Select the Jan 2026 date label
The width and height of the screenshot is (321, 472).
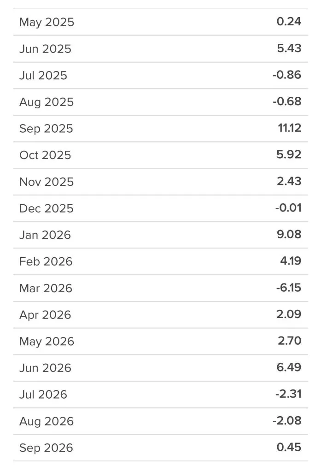pyautogui.click(x=45, y=235)
